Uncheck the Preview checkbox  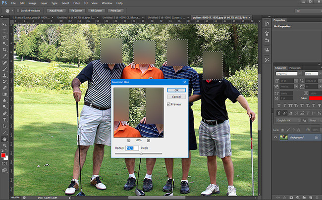[169, 104]
